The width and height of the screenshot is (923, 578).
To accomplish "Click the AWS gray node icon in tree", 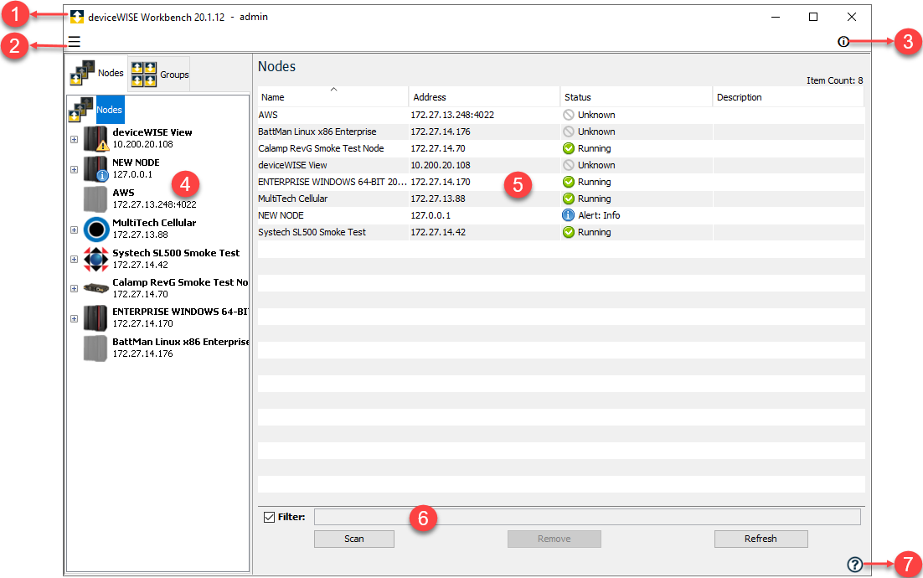I will [x=95, y=199].
